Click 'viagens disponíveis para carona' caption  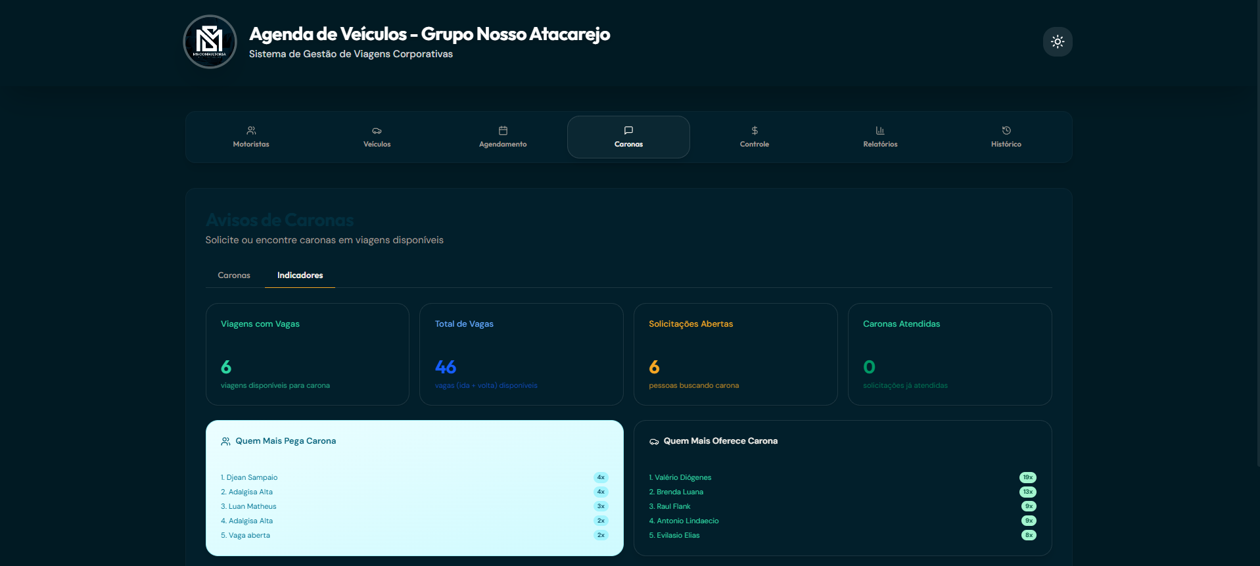point(275,385)
